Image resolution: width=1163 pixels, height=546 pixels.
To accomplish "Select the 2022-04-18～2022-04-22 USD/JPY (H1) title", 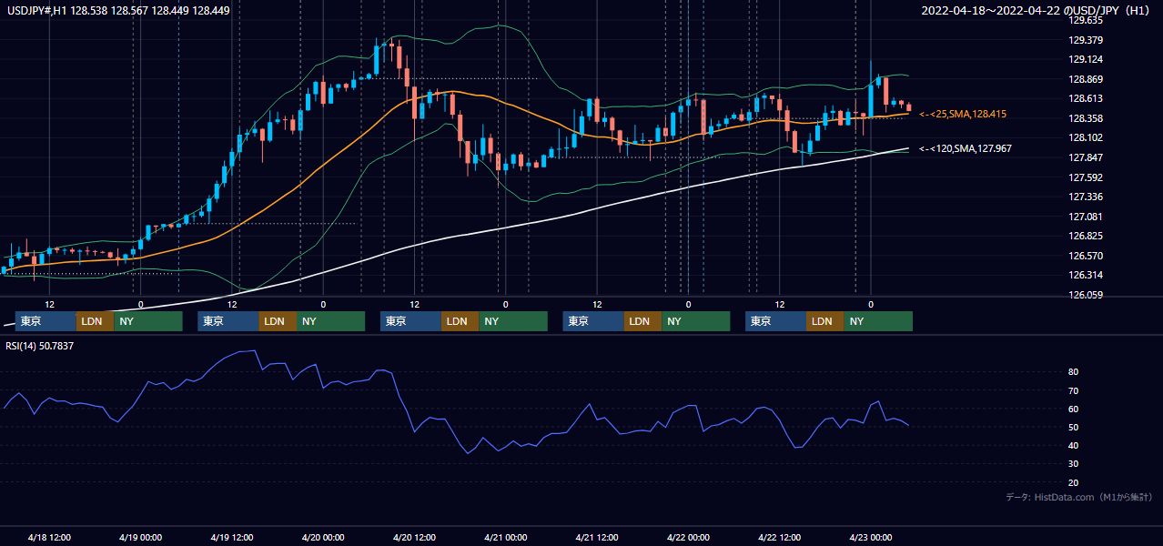I will tap(1036, 11).
